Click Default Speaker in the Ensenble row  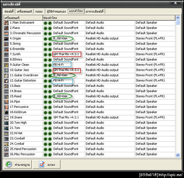click(x=146, y=49)
